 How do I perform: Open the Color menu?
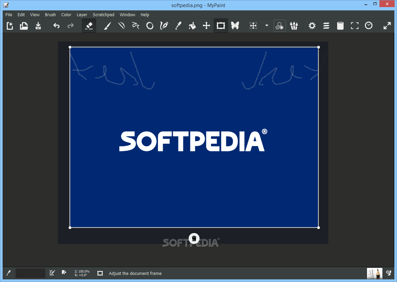[66, 15]
